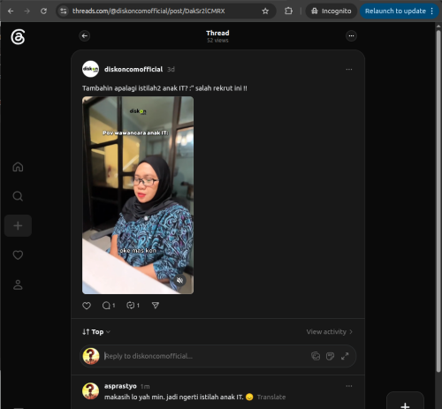Click browser forward button

27,11
